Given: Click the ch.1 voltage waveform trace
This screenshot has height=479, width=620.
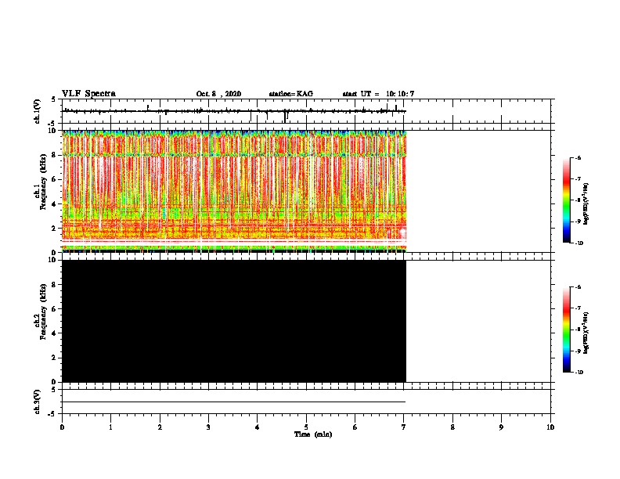Looking at the screenshot, I should tap(234, 111).
